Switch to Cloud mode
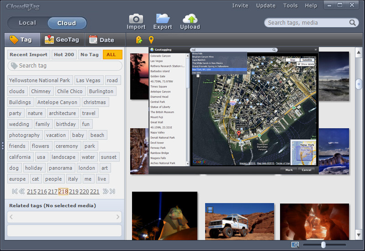365x251 pixels. [x=67, y=23]
